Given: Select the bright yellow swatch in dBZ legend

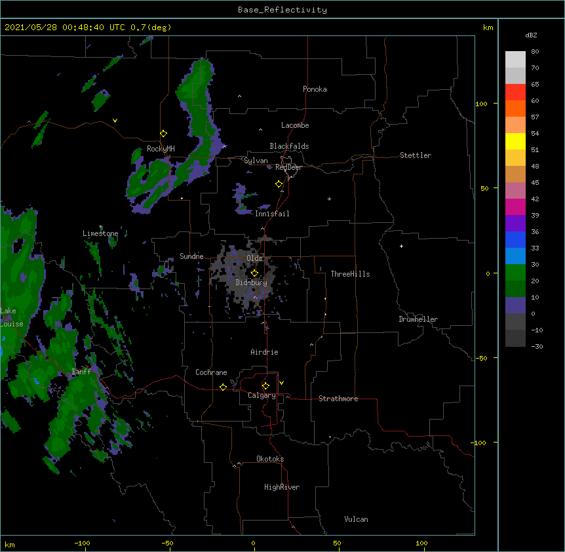Looking at the screenshot, I should 515,141.
